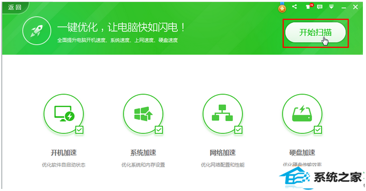Uncheck the 硬盘加速 checkbox
This screenshot has height=191, width=366.
[318, 130]
